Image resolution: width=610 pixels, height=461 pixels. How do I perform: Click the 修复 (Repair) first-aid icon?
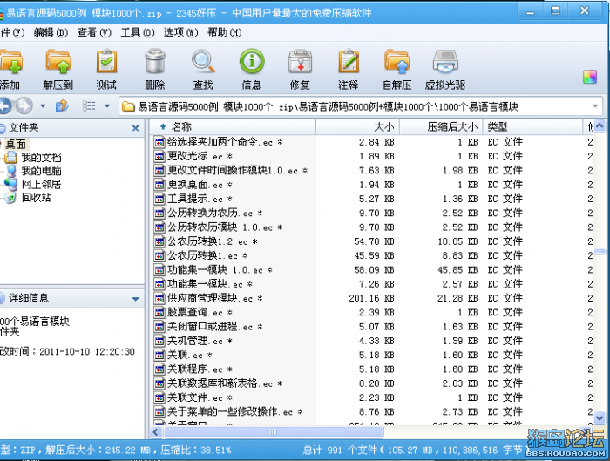coord(300,62)
